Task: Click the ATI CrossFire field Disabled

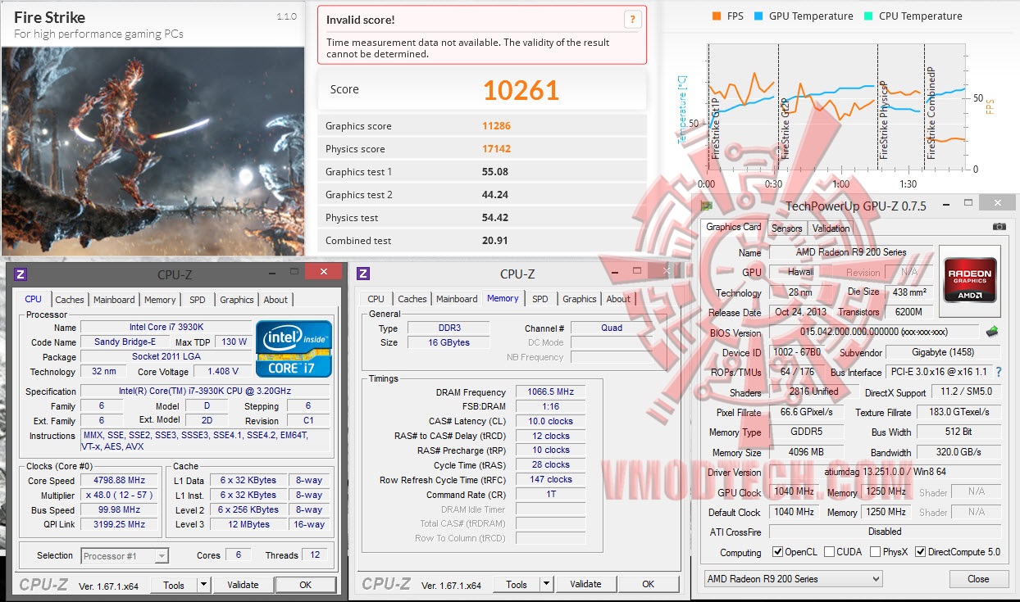Action: point(884,532)
